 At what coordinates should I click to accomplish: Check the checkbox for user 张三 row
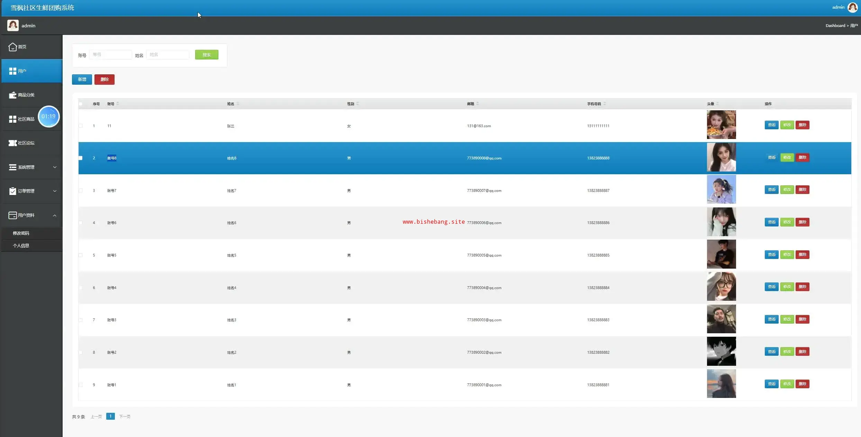click(81, 126)
